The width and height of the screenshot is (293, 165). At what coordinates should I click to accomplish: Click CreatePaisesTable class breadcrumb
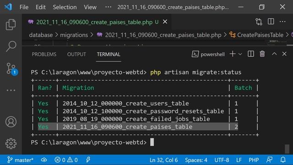coord(260,35)
